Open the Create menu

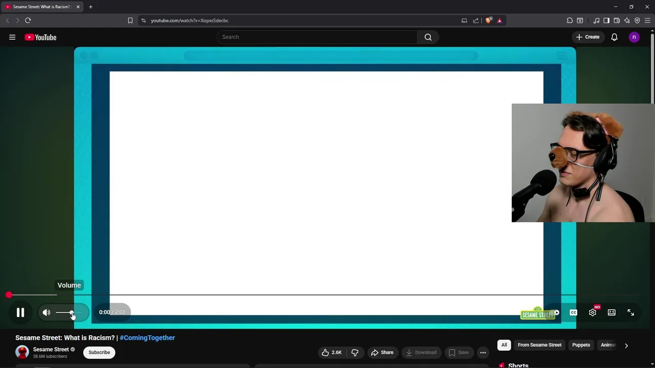point(587,37)
